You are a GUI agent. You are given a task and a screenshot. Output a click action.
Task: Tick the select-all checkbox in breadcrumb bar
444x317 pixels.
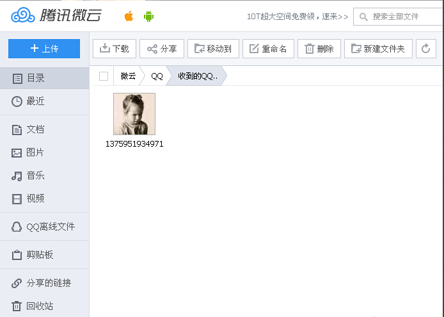(104, 76)
